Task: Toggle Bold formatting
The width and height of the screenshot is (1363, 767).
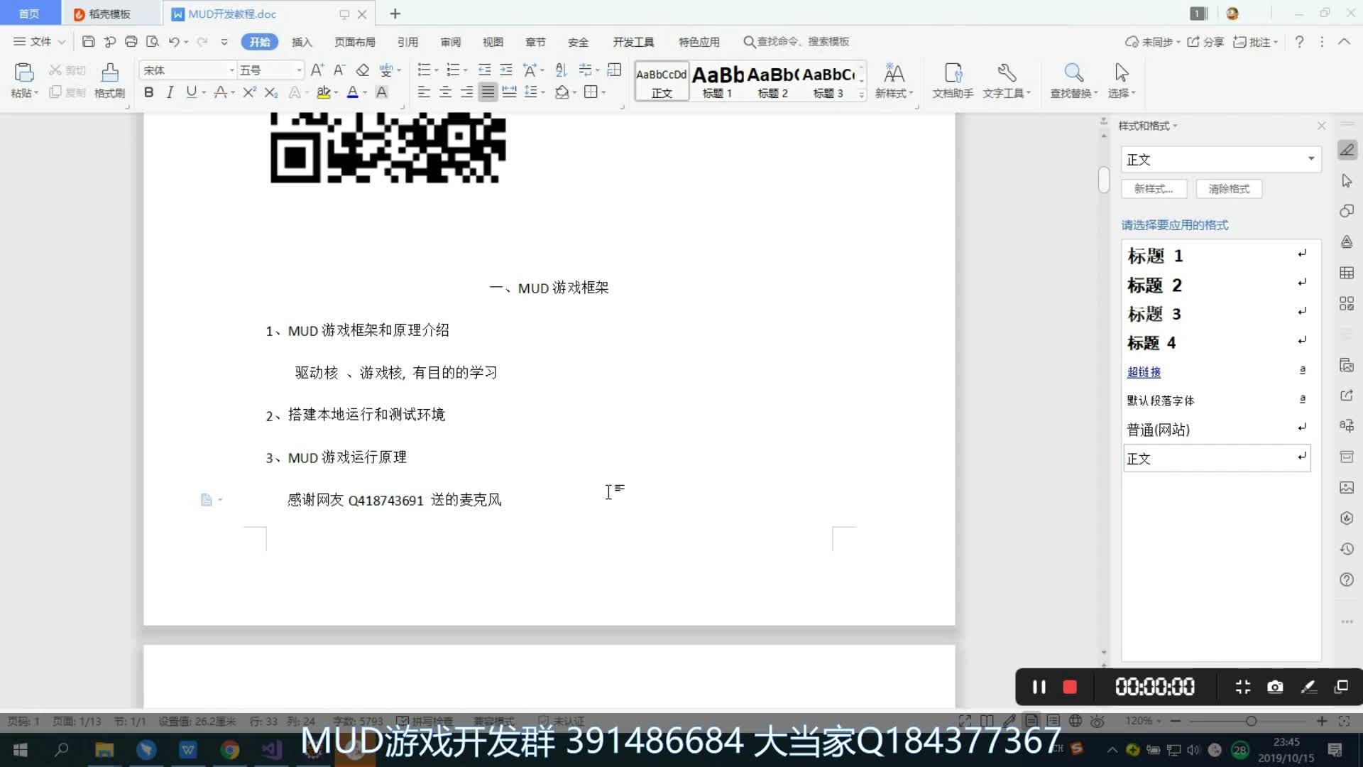Action: [148, 92]
